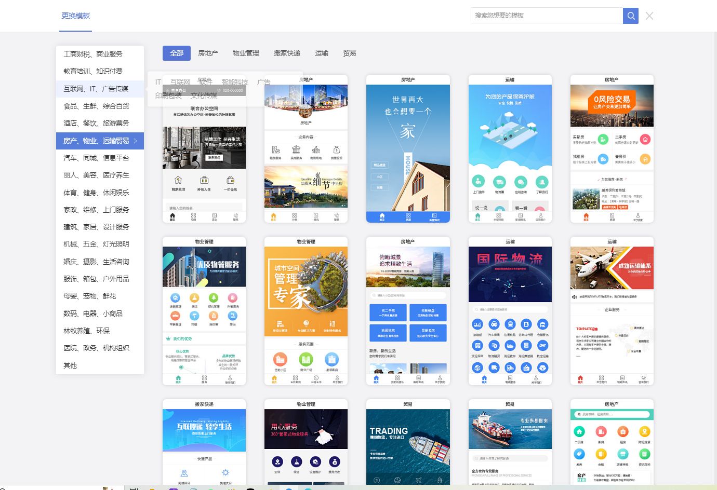
Task: Switch to the 房地产 filter tab
Action: pyautogui.click(x=208, y=53)
